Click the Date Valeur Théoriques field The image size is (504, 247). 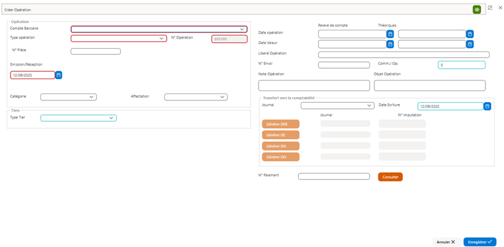click(x=432, y=45)
